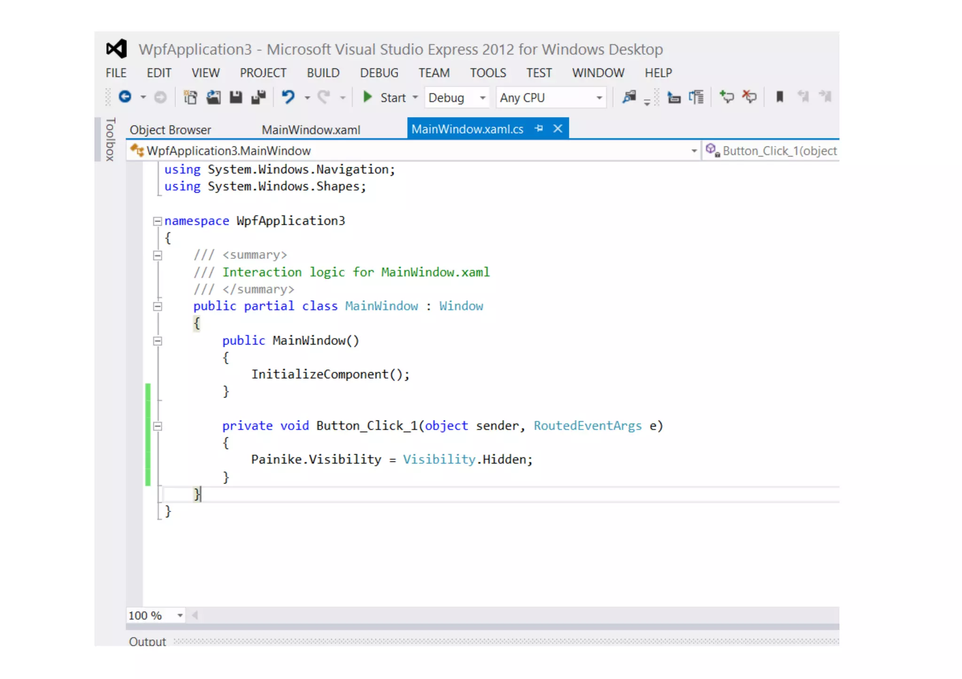Click the RoutedEventArgs type in code
The height and width of the screenshot is (679, 962).
587,426
